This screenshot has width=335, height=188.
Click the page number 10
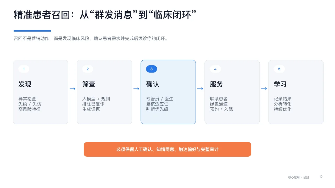[321, 177]
